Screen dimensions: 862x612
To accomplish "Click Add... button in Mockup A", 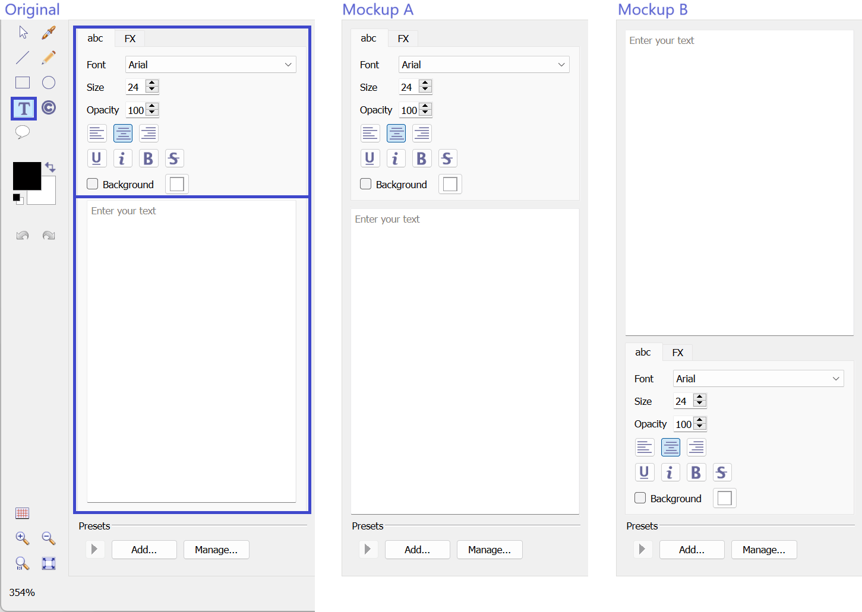I will pyautogui.click(x=418, y=550).
